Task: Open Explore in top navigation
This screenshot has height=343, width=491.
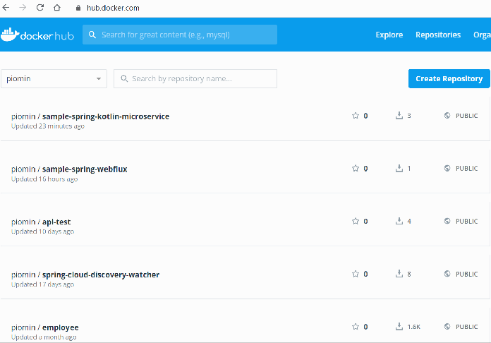Action: pyautogui.click(x=389, y=35)
